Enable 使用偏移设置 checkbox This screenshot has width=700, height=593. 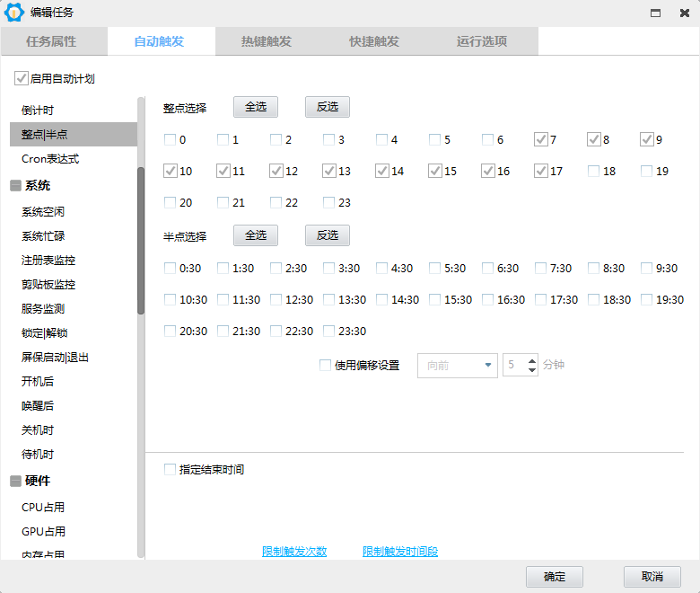click(326, 366)
